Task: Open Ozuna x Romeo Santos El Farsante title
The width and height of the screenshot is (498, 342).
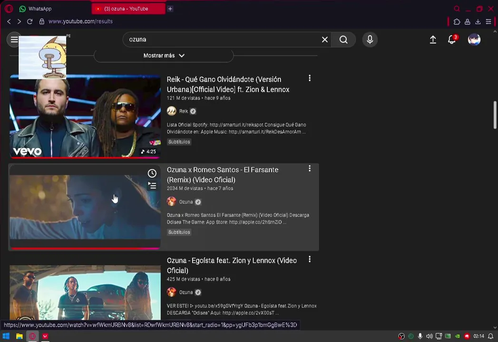Action: pos(223,175)
